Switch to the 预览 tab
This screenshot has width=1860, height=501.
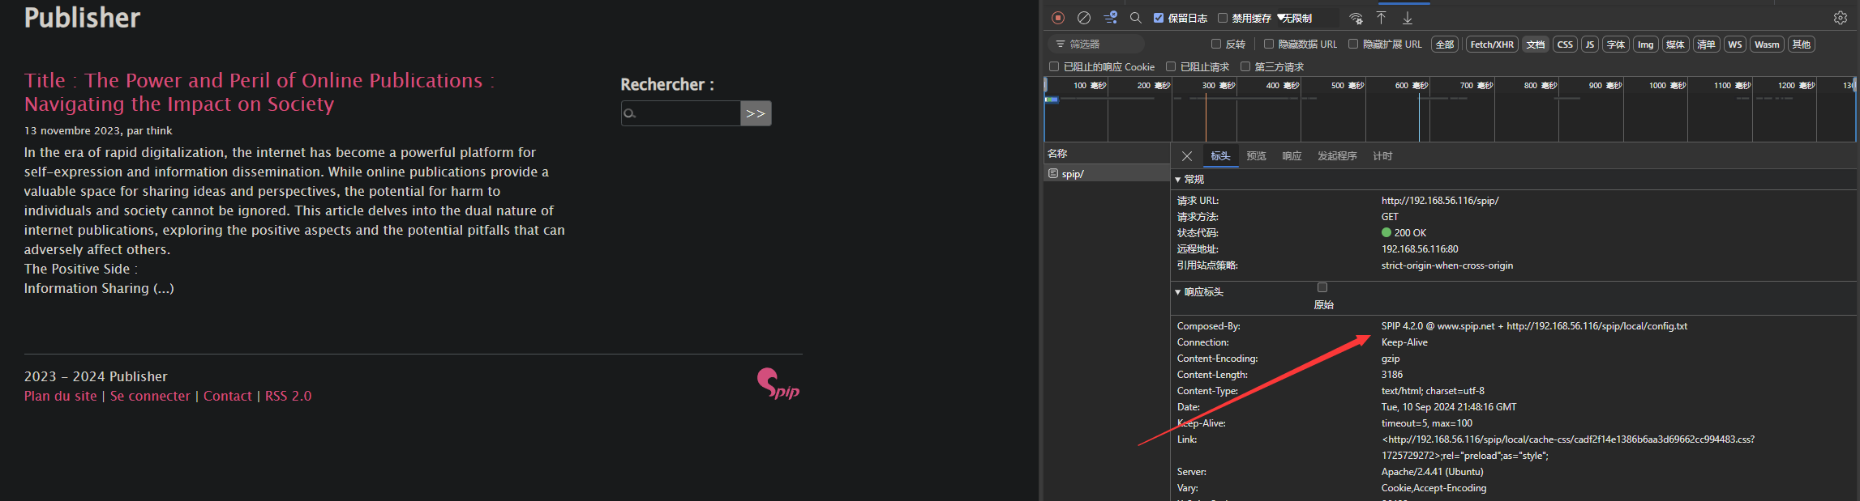pyautogui.click(x=1256, y=156)
